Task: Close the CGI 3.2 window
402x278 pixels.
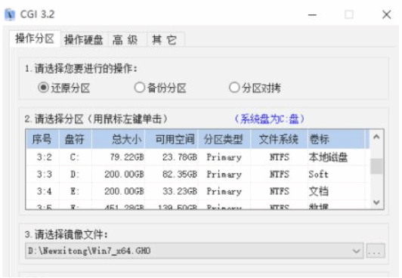Action: [386, 15]
